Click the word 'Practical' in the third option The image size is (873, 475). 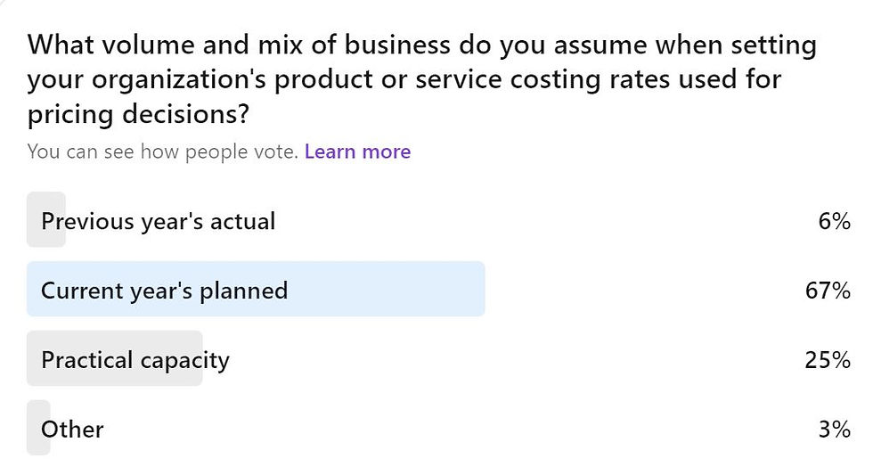coord(86,360)
